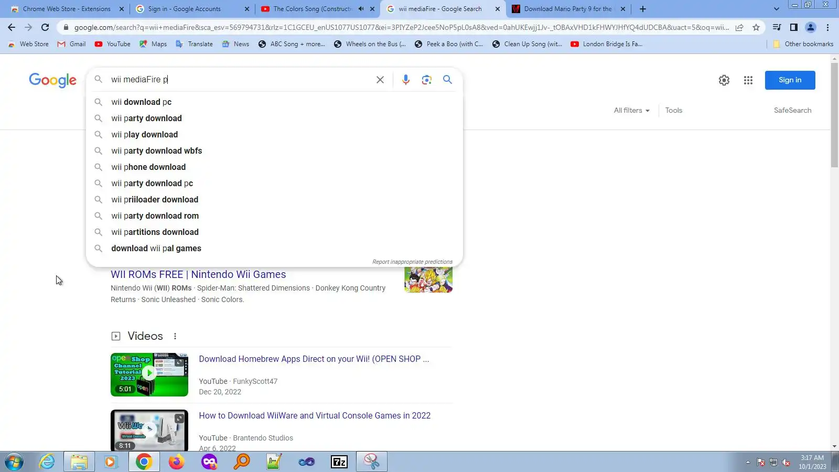This screenshot has width=839, height=472.
Task: Open the media player taskbar icon
Action: point(111,462)
